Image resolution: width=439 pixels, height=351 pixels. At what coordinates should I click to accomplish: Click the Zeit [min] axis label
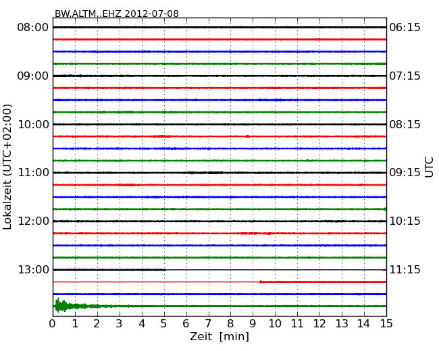point(219,336)
